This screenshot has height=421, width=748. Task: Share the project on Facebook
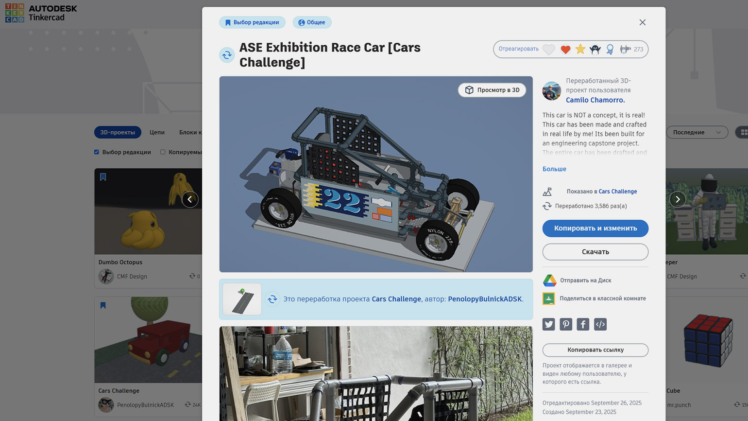tap(583, 324)
